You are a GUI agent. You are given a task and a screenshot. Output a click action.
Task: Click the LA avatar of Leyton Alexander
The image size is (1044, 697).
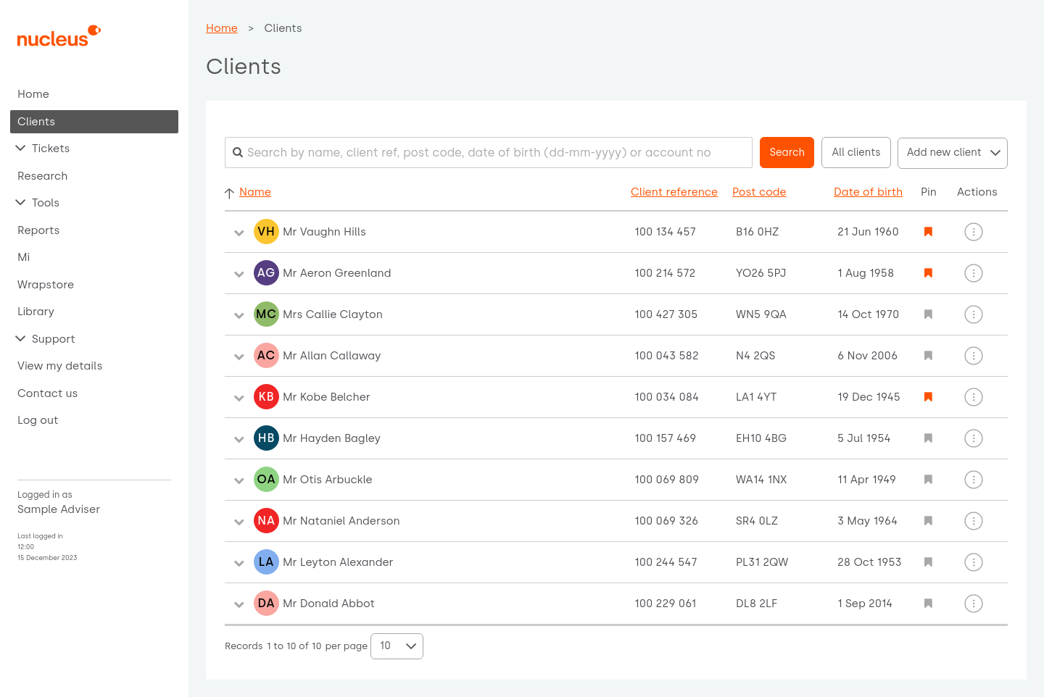[266, 562]
